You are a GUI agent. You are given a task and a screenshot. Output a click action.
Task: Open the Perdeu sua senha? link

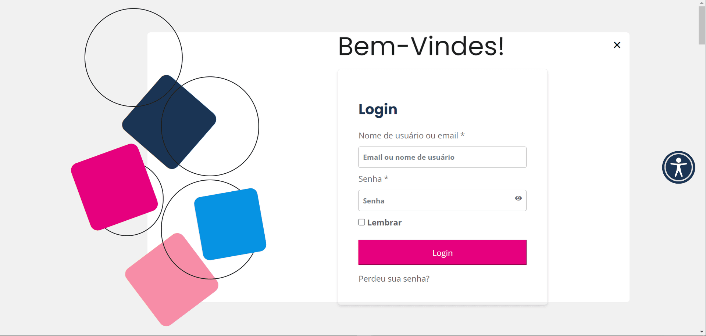[394, 279]
